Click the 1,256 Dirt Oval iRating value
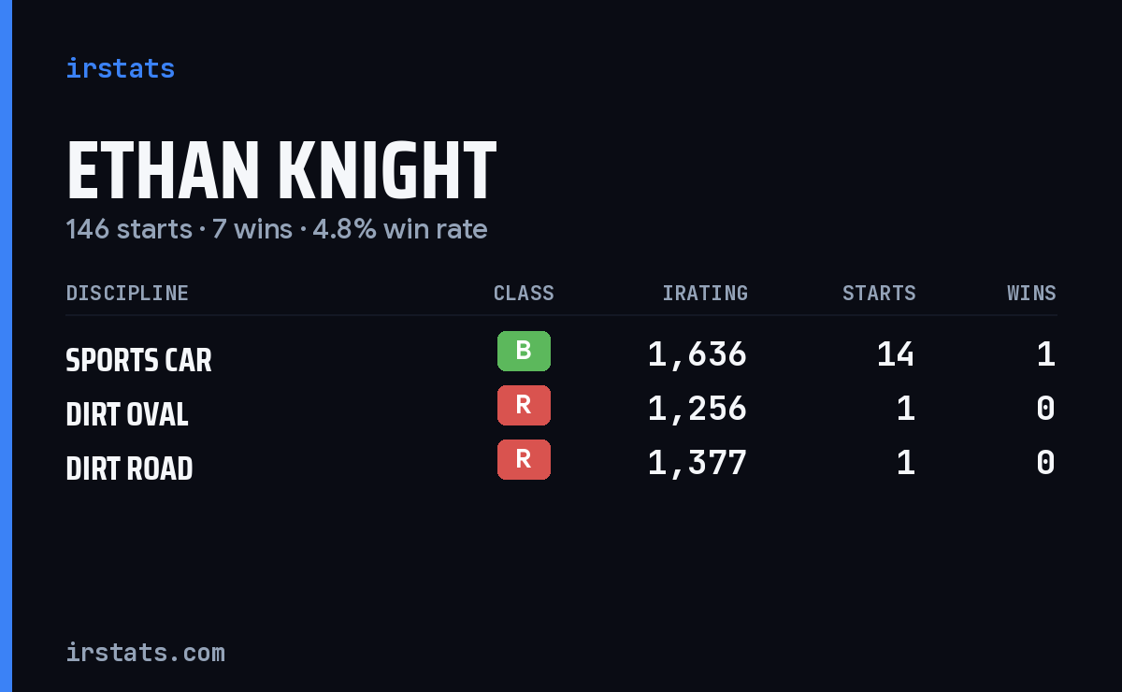 click(x=698, y=409)
